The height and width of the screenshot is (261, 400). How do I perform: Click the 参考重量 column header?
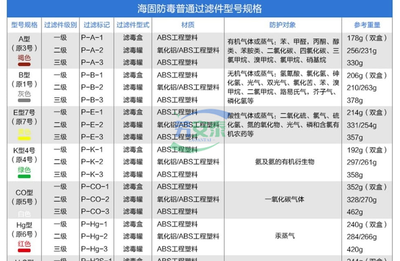point(367,25)
